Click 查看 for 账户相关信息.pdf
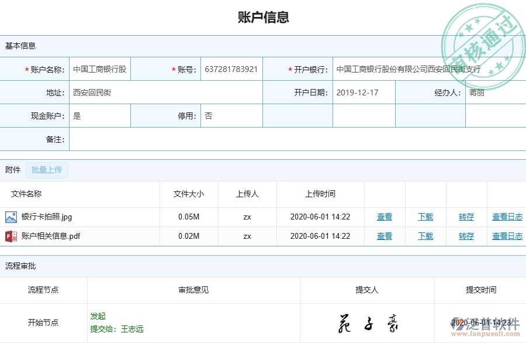 click(x=384, y=236)
